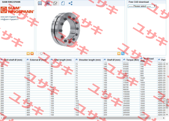Click the share icon
The height and width of the screenshot is (121, 169).
[x=71, y=3]
